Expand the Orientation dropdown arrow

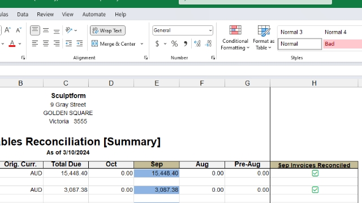click(x=76, y=30)
